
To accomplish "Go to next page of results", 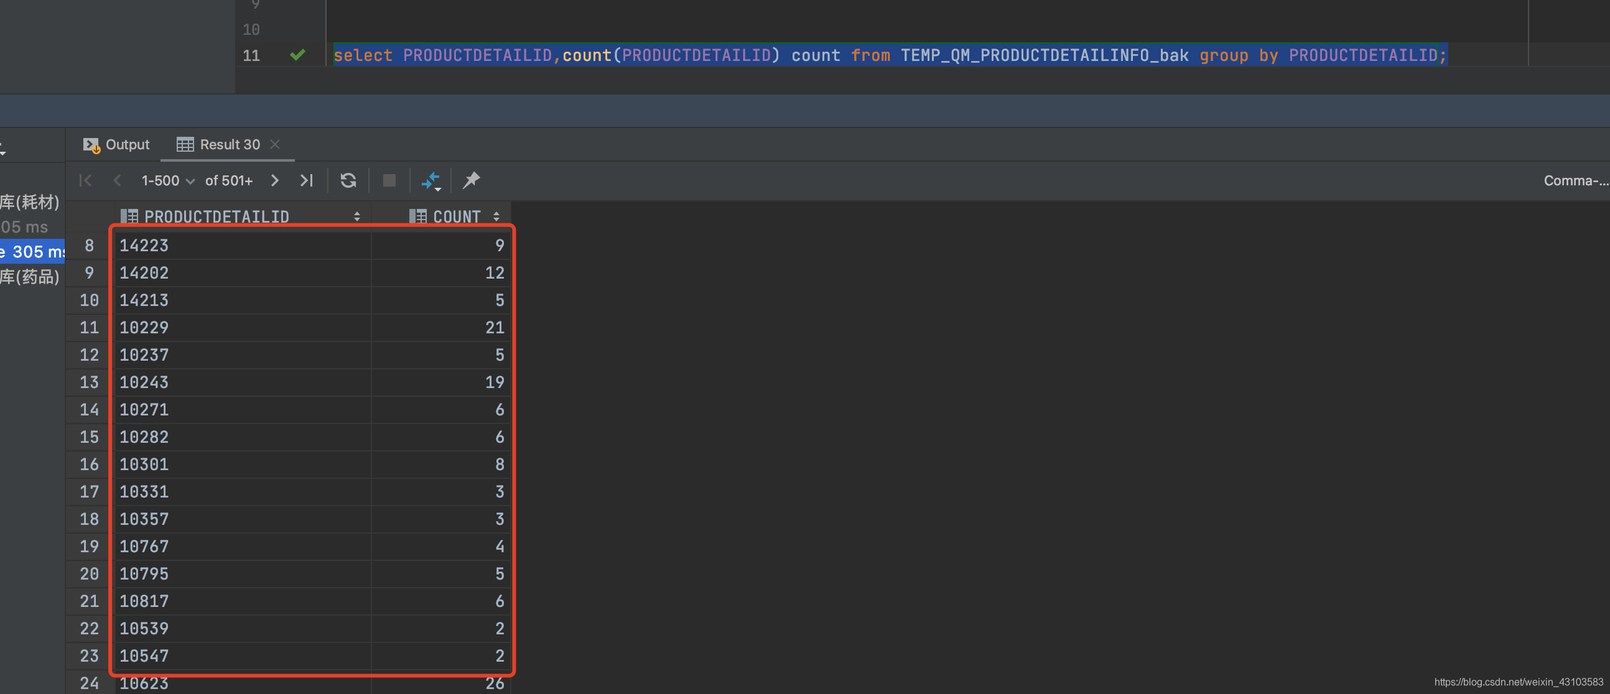I will (x=274, y=180).
